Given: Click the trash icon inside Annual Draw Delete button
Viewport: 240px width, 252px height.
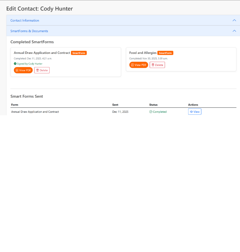Looking at the screenshot, I should coord(37,70).
